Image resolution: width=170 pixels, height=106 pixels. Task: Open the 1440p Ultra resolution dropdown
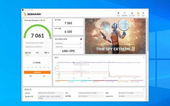(68, 47)
